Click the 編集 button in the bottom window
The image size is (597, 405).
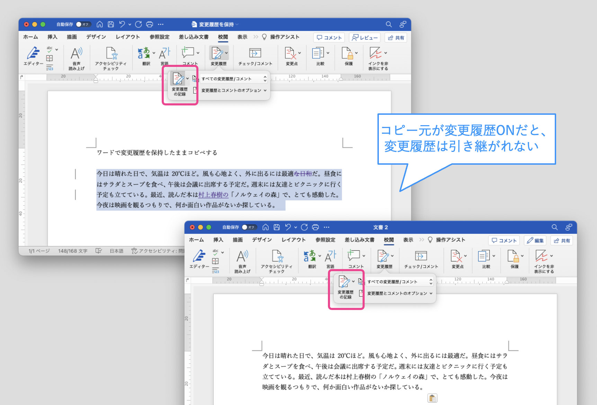coord(535,240)
